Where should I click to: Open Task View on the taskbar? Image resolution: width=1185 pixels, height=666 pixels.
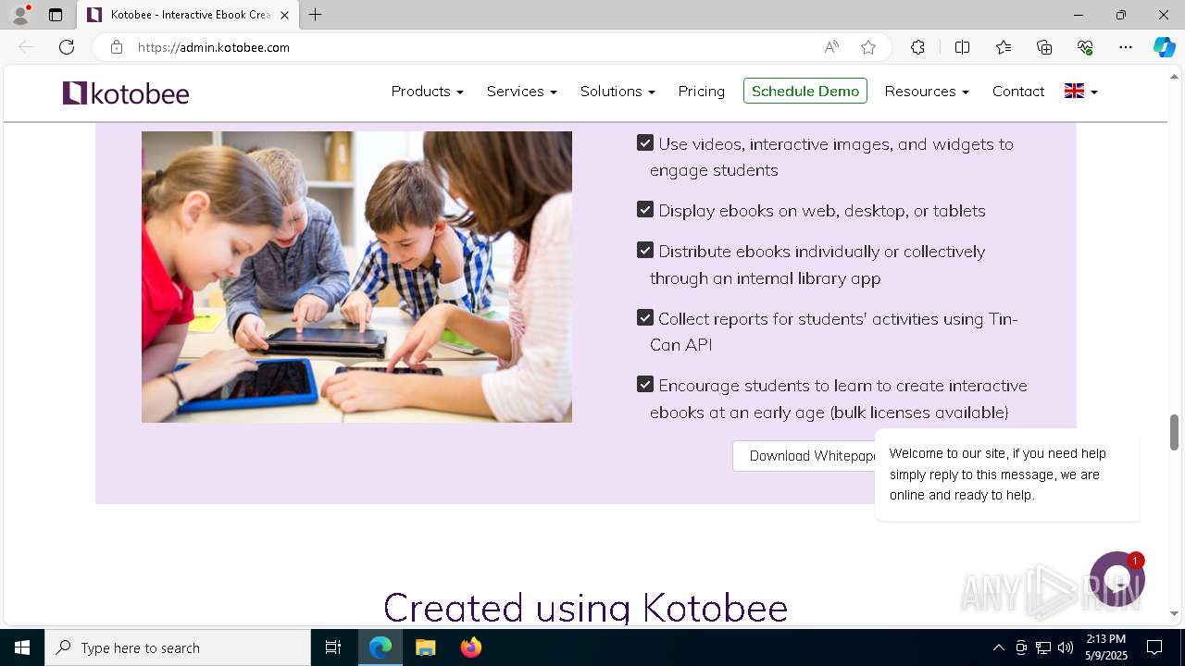pyautogui.click(x=333, y=647)
